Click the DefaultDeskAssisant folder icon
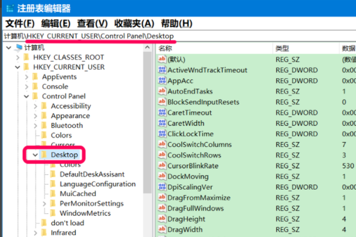Screen dimensions: 356x237 pos(53,174)
